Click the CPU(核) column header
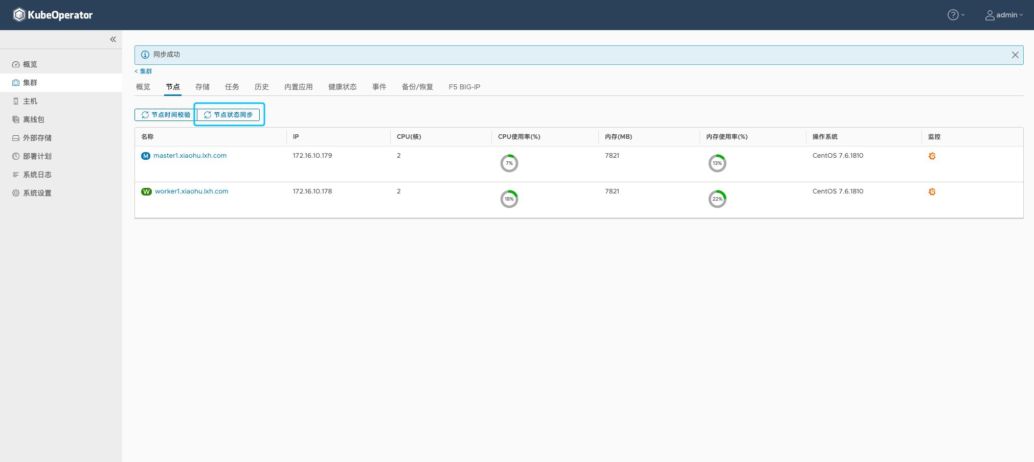Viewport: 1034px width, 462px height. (409, 137)
